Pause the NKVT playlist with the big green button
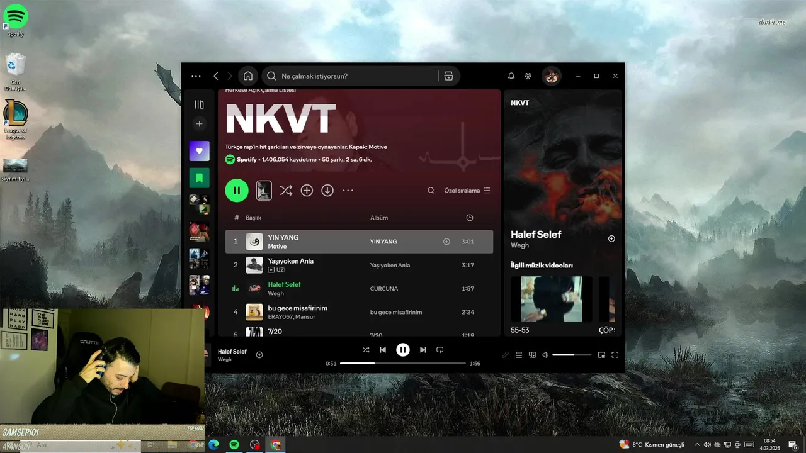This screenshot has height=453, width=806. point(237,190)
